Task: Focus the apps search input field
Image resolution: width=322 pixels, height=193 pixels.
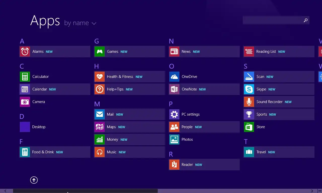Action: tap(276, 20)
